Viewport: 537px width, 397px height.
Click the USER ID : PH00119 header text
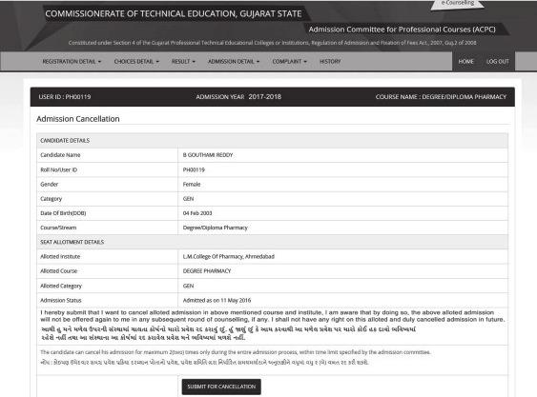65,97
